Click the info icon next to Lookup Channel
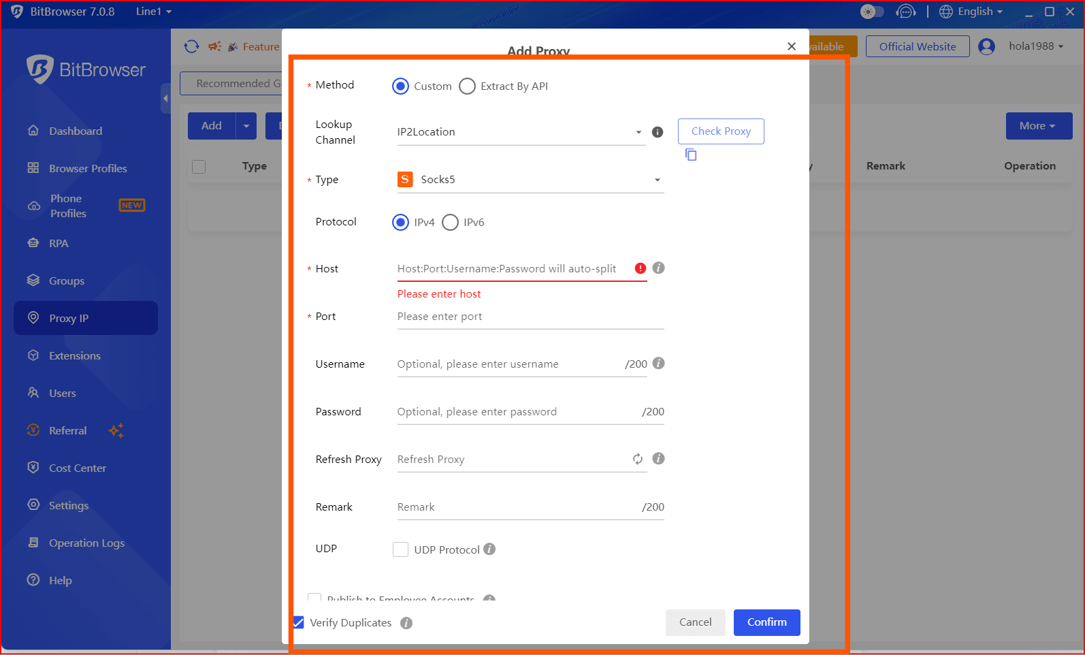 [x=658, y=132]
